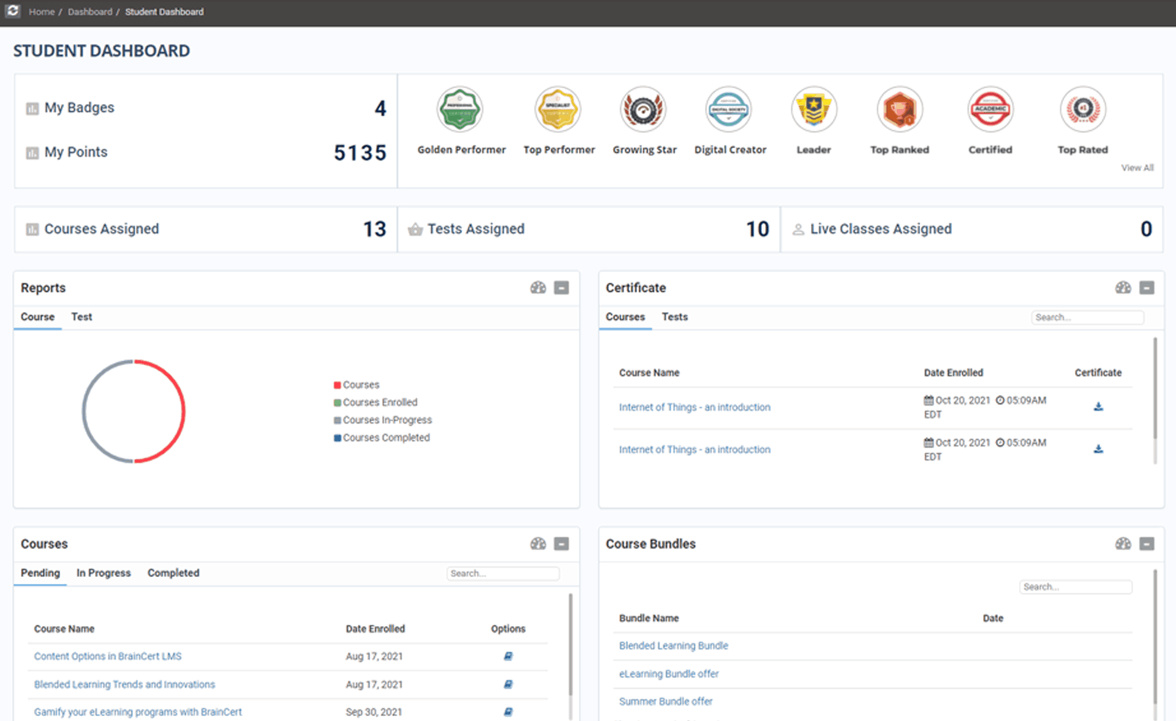Go to Dashboard breadcrumb
The height and width of the screenshot is (721, 1176).
90,12
